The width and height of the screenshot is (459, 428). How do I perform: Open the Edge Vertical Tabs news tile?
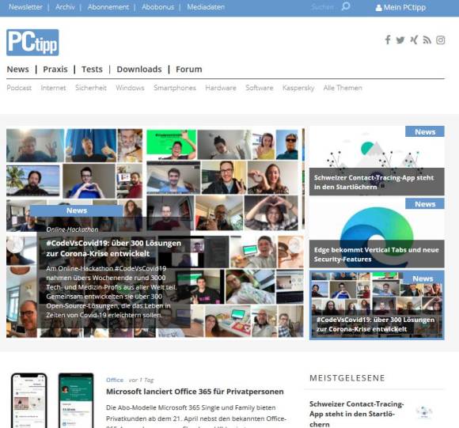(x=377, y=233)
